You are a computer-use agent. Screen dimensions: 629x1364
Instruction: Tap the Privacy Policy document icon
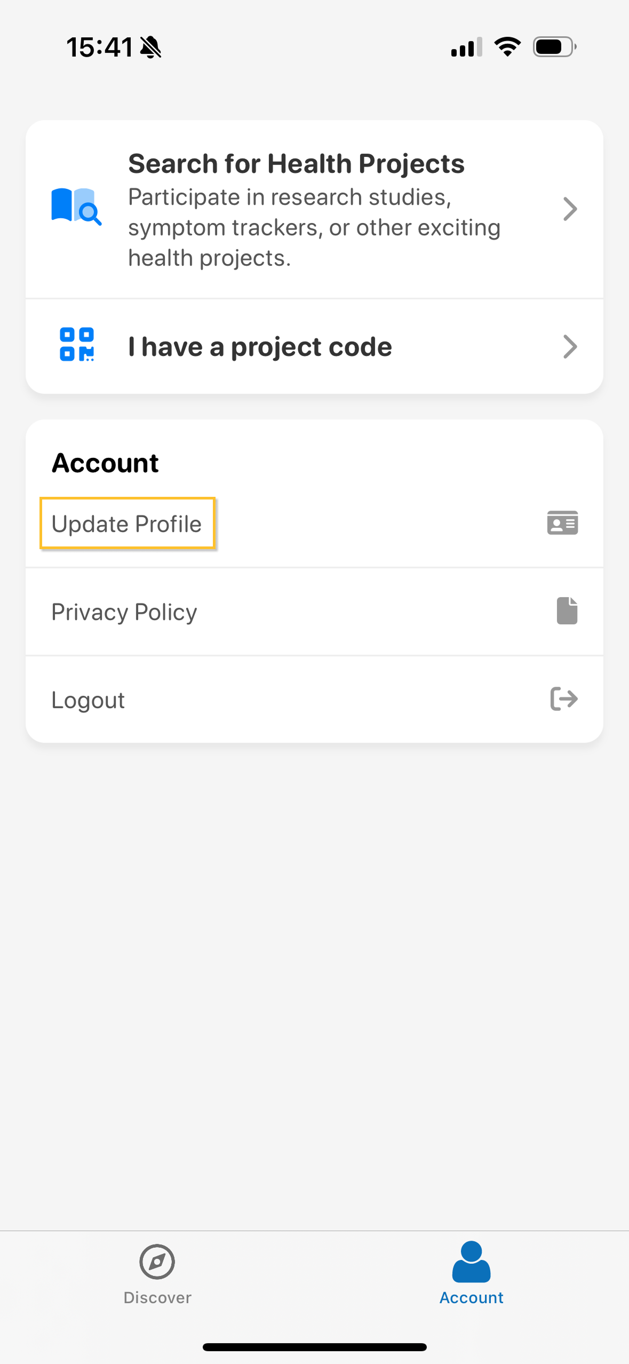click(567, 610)
